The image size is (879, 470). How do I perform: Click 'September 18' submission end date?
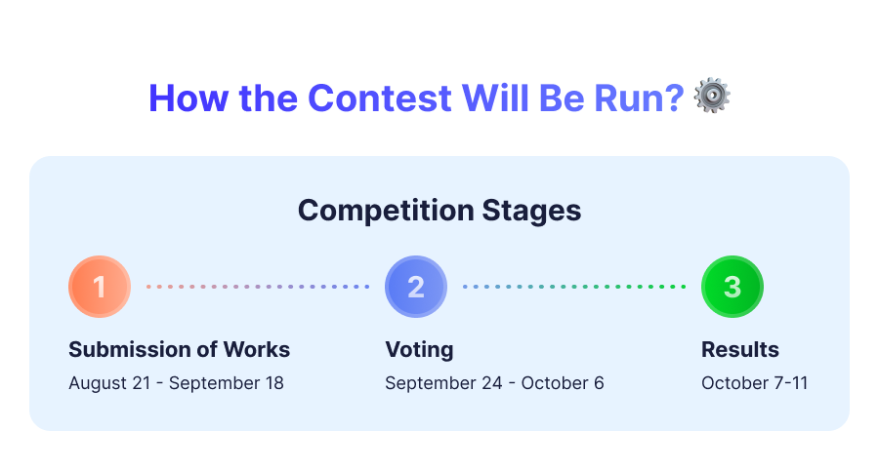[226, 383]
